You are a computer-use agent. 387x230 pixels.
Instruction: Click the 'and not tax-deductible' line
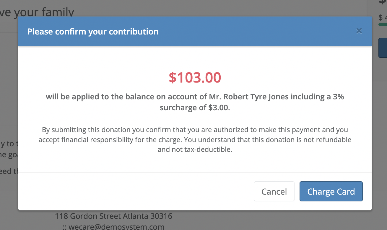tap(195, 149)
